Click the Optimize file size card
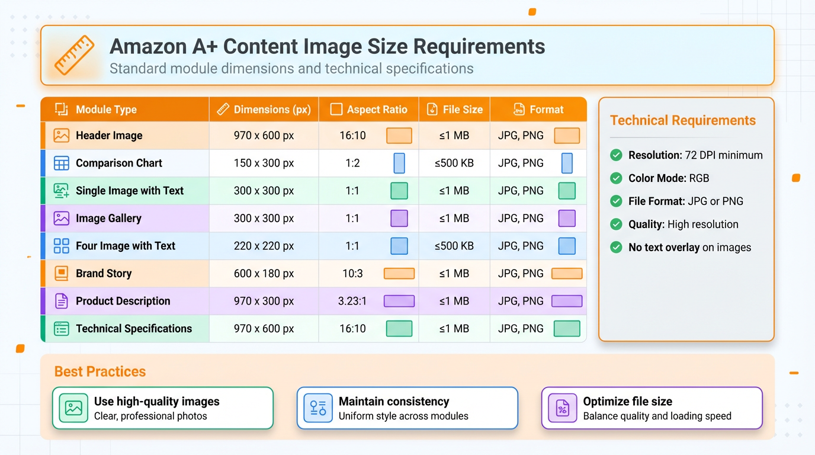Image resolution: width=815 pixels, height=455 pixels. (x=652, y=408)
